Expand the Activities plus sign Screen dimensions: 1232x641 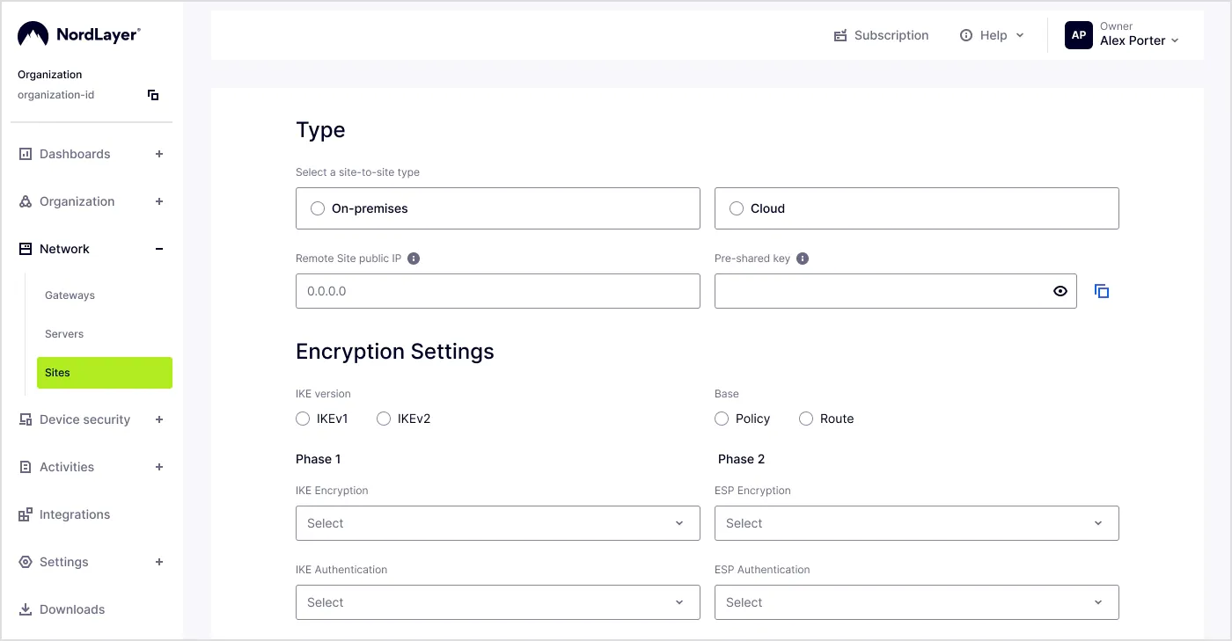(159, 467)
